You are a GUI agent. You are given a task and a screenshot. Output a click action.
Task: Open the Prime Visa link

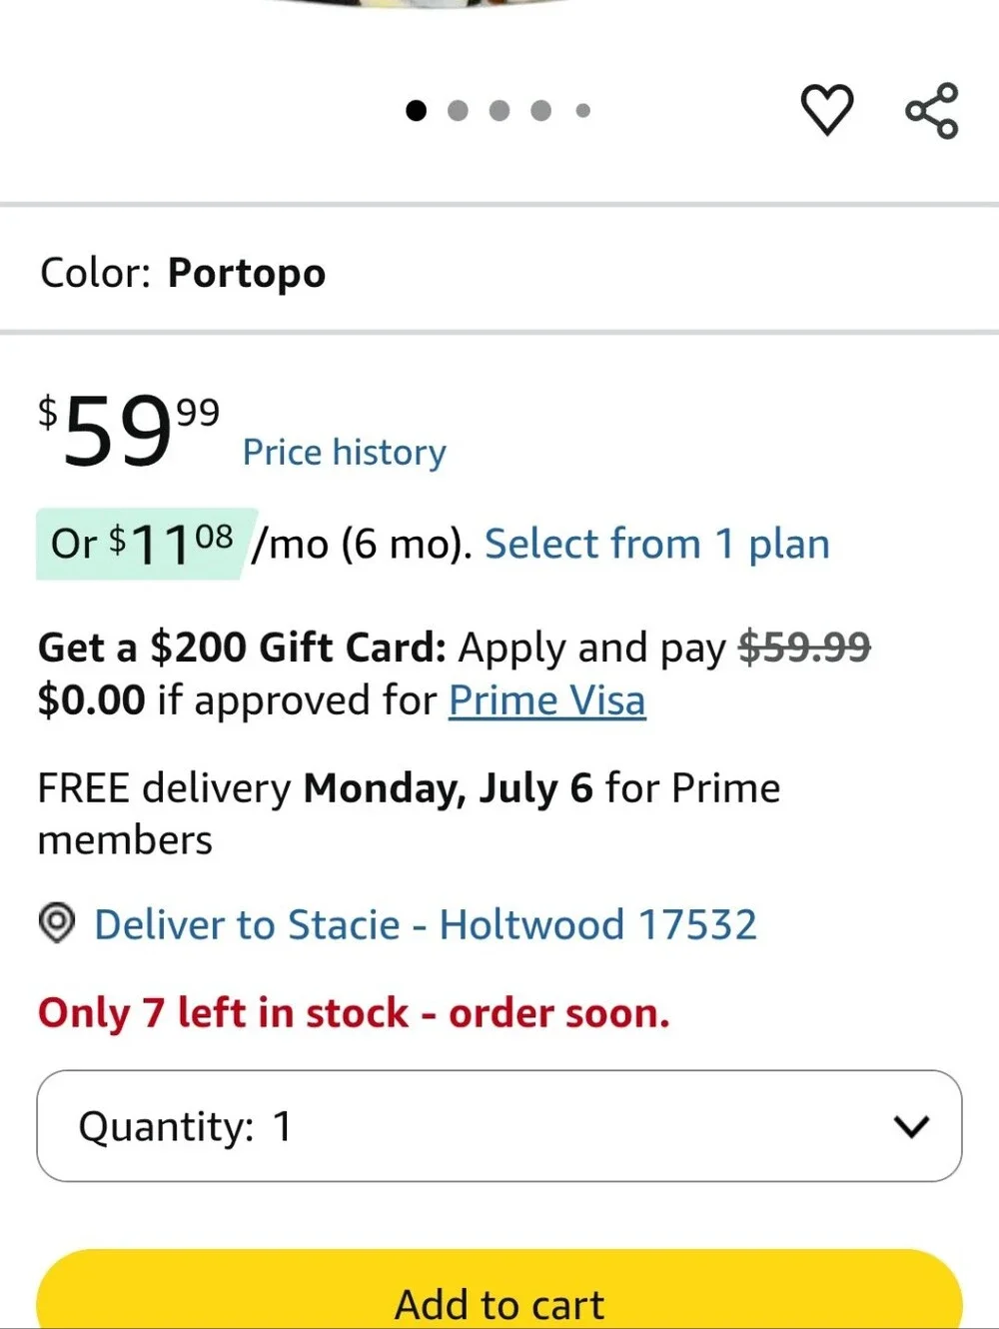[x=547, y=700]
